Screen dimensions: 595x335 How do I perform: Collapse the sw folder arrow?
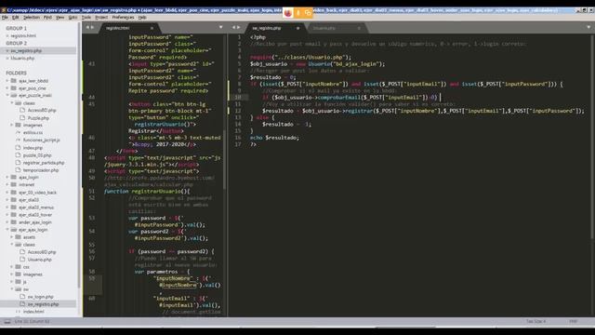point(12,289)
